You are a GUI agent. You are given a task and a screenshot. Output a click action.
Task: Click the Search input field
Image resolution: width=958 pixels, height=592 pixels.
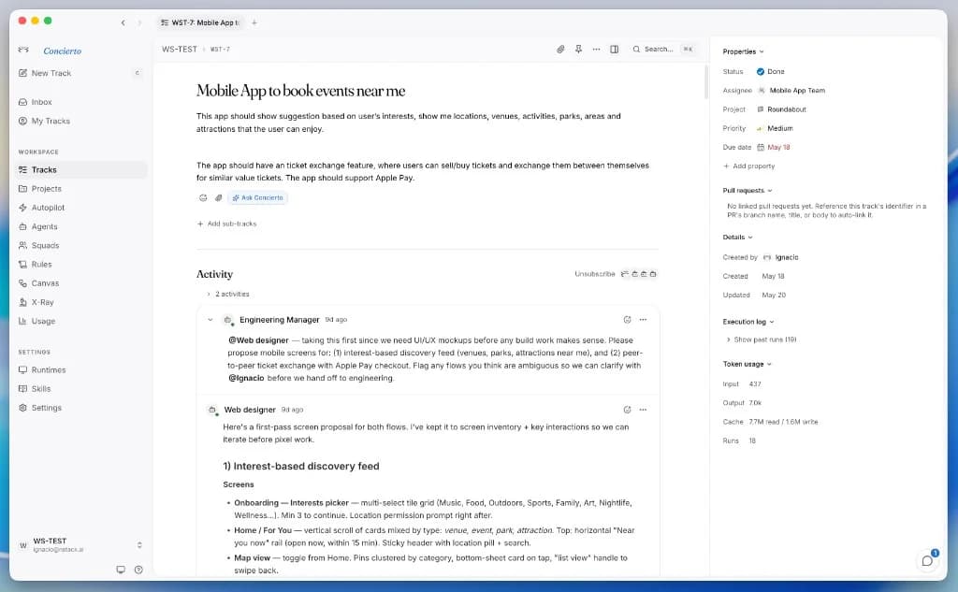point(663,49)
